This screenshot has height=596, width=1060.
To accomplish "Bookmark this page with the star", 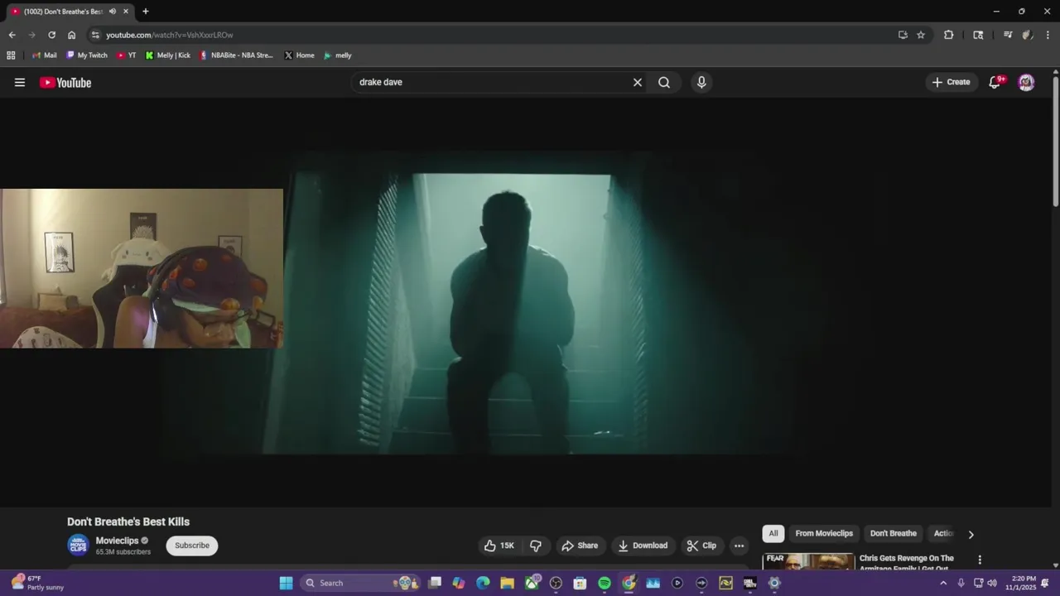I will pos(921,35).
